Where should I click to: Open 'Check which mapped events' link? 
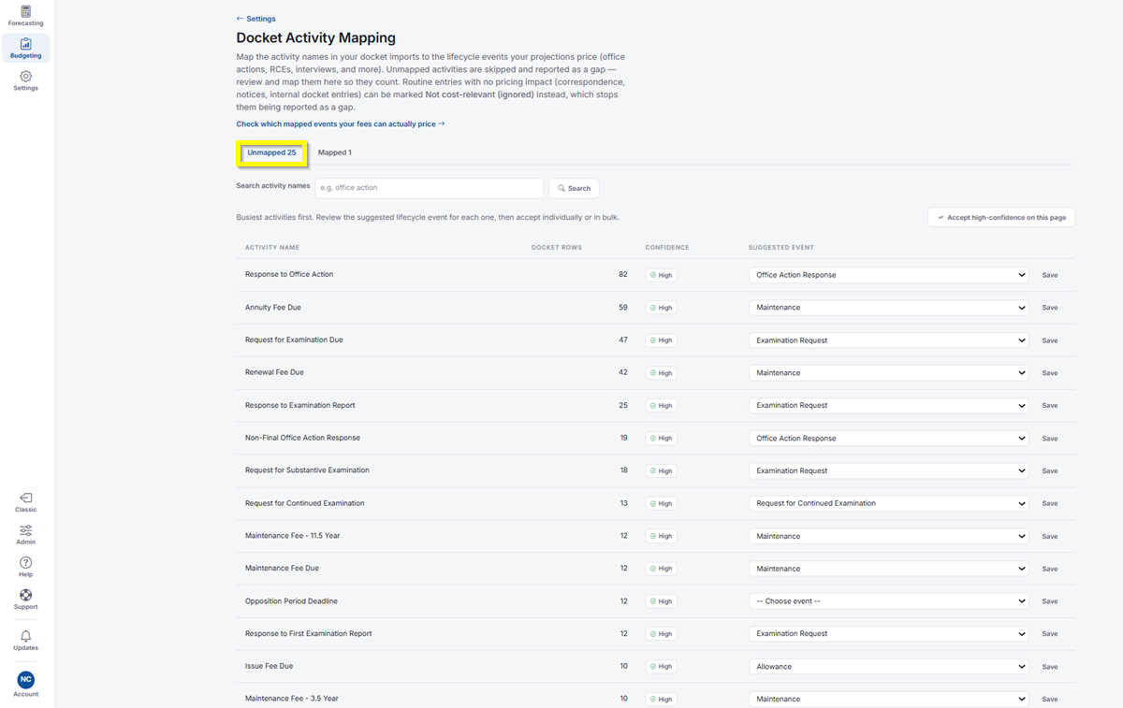341,123
